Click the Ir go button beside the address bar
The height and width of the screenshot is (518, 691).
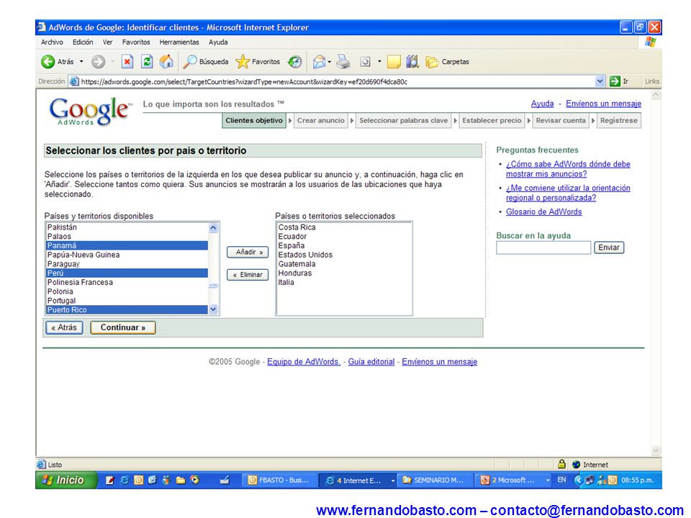click(619, 81)
